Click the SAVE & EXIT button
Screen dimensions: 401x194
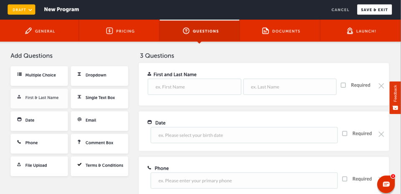click(x=374, y=10)
